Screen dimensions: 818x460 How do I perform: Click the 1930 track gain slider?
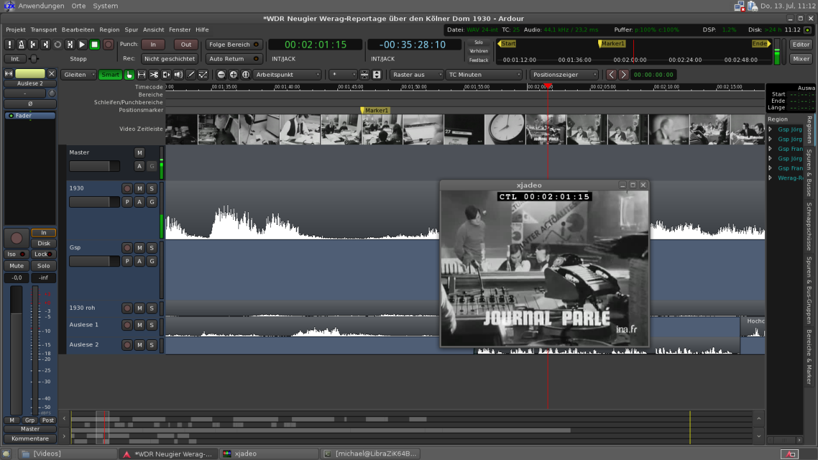pos(94,202)
